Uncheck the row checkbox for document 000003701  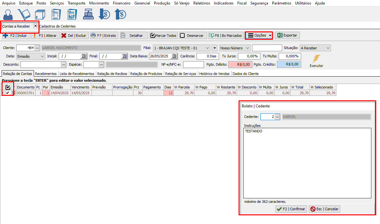click(8, 93)
